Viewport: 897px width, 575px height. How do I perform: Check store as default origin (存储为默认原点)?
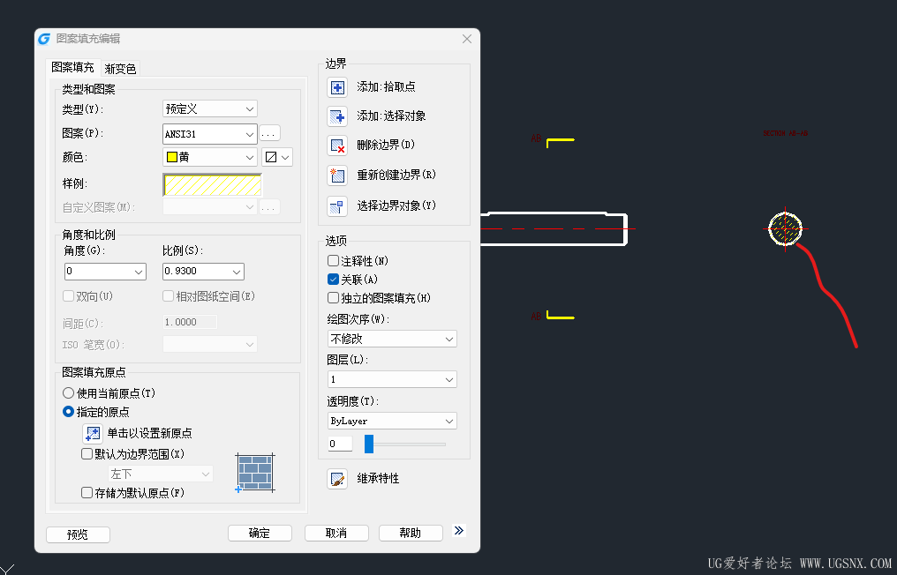(87, 492)
